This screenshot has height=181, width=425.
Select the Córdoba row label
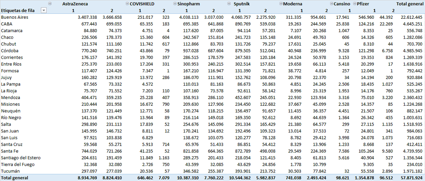[x=10, y=51]
